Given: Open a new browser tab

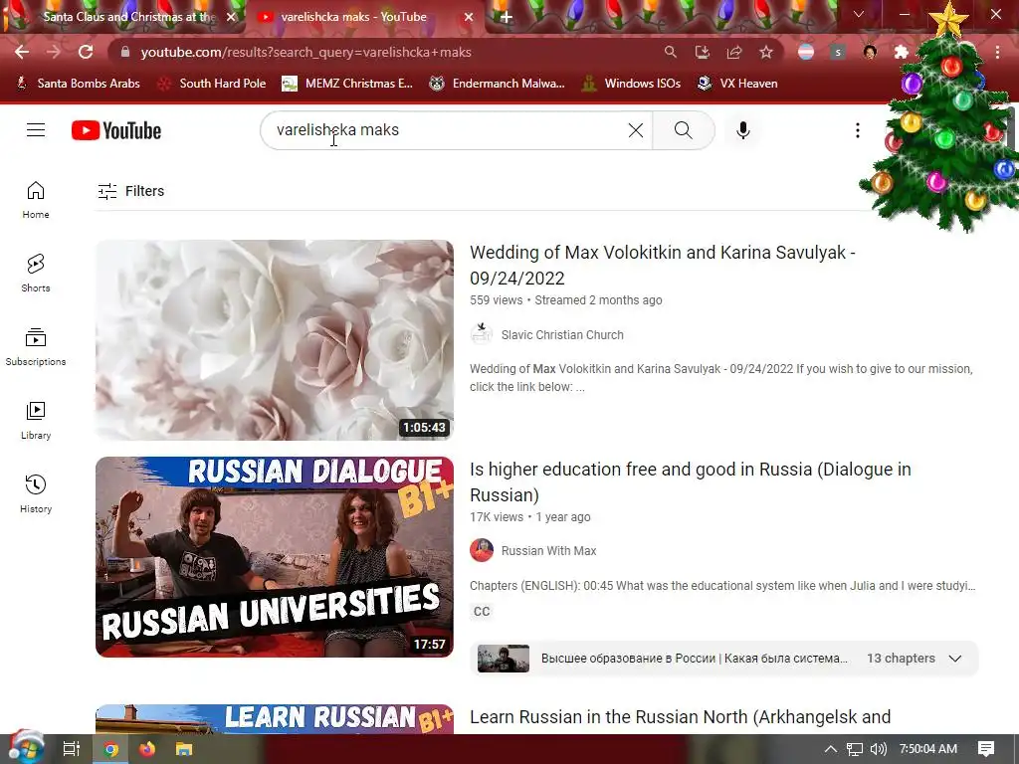Looking at the screenshot, I should [506, 17].
